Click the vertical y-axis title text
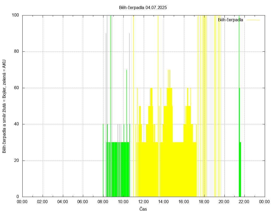This screenshot has height=213, width=273. point(4,106)
